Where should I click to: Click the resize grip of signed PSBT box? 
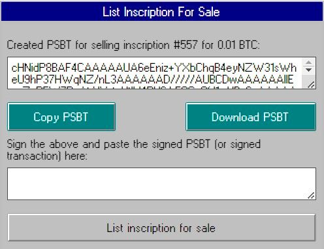312,196
